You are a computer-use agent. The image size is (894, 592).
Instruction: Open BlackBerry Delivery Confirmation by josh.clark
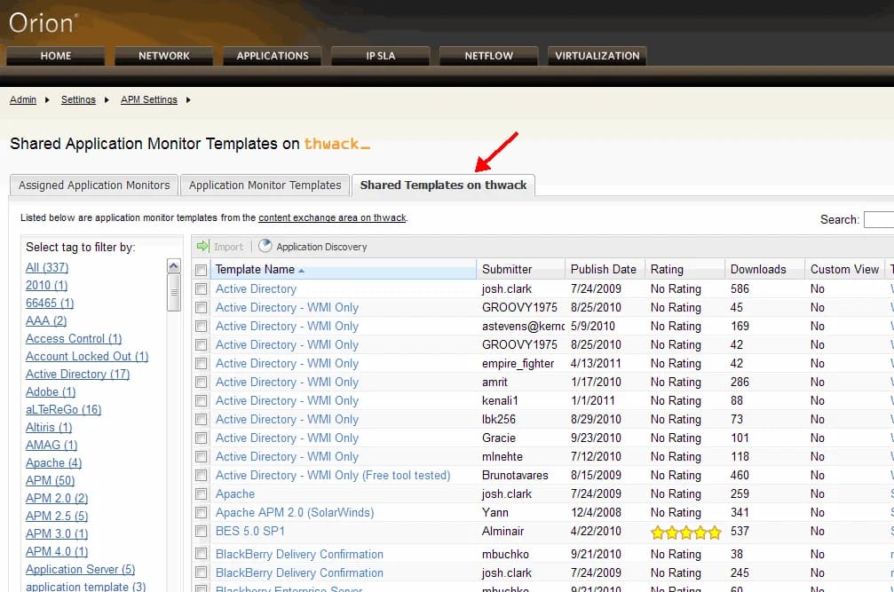tap(299, 572)
